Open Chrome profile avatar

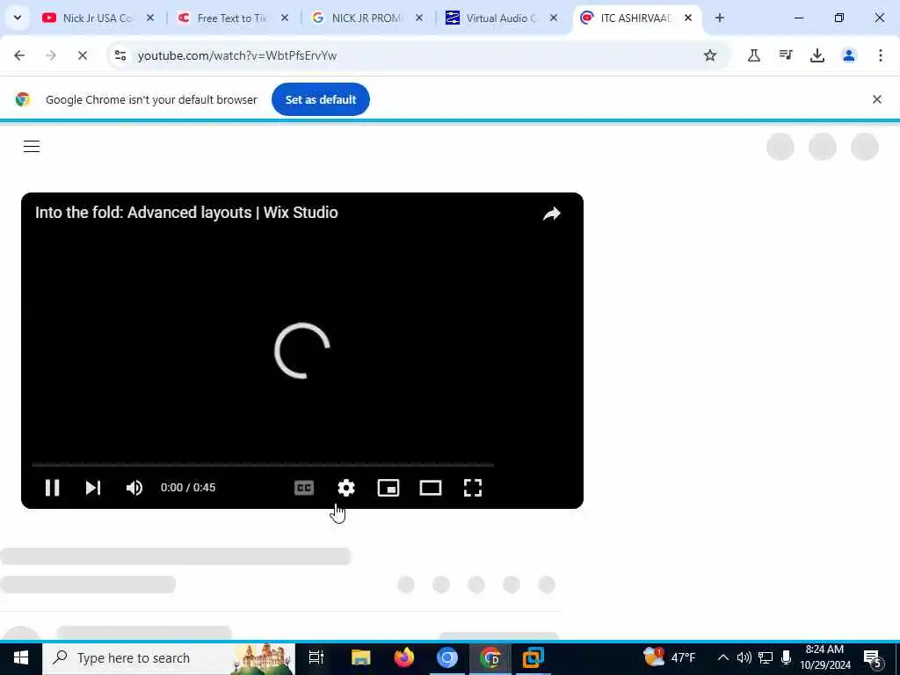point(848,55)
